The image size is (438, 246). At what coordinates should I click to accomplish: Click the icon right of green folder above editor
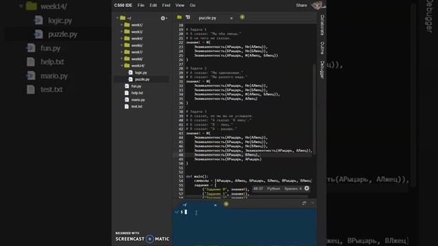point(188,17)
